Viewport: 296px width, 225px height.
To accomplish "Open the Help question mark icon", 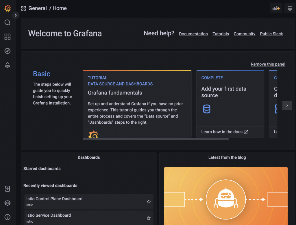I will point(7,217).
